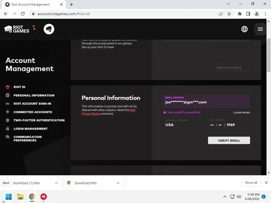271x203 pixels.
Task: Show hidden system tray icons
Action: pos(225,197)
